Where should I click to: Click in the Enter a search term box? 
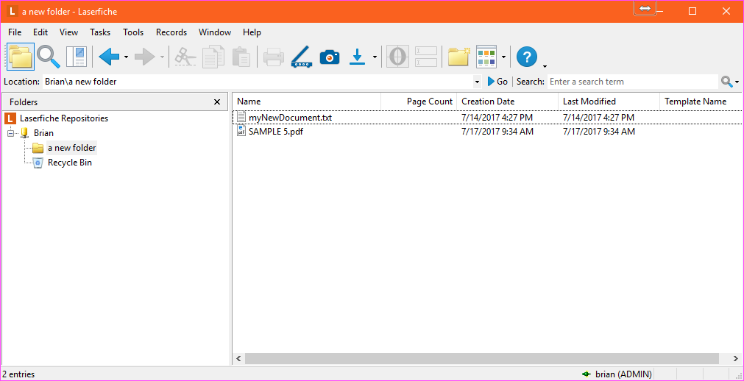[x=633, y=82]
